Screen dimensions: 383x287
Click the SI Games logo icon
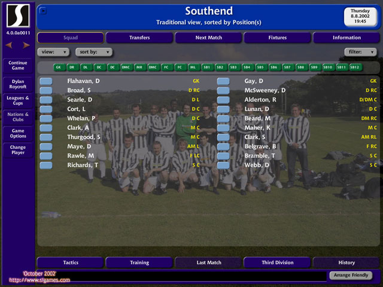click(18, 16)
